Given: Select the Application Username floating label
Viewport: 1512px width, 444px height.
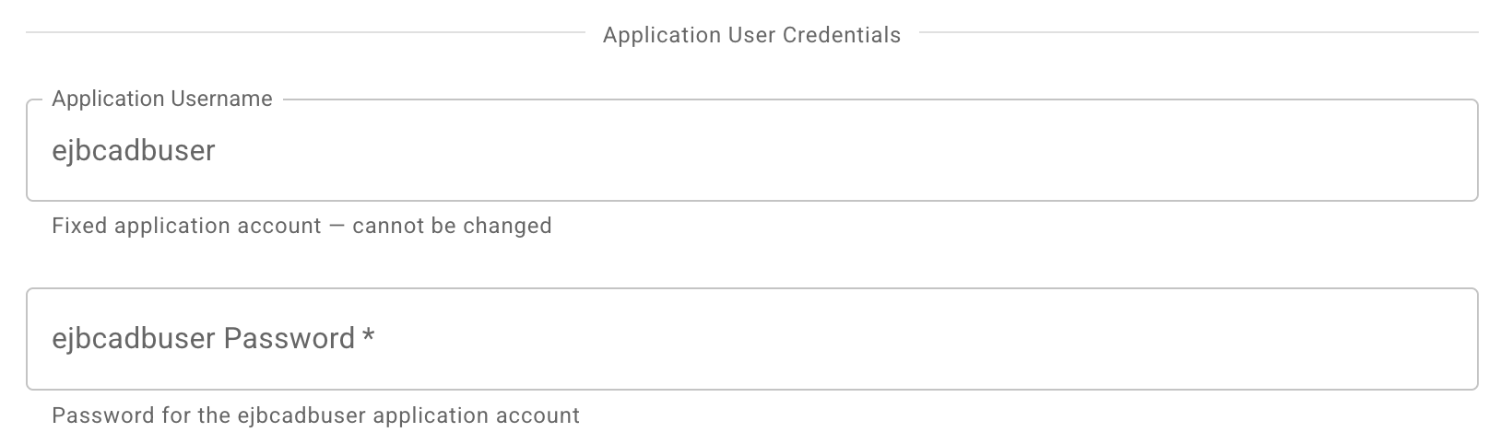Looking at the screenshot, I should [x=162, y=99].
